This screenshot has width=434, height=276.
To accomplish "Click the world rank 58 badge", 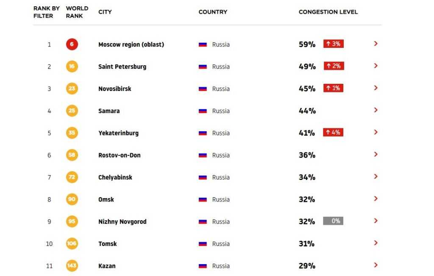I will tap(72, 155).
